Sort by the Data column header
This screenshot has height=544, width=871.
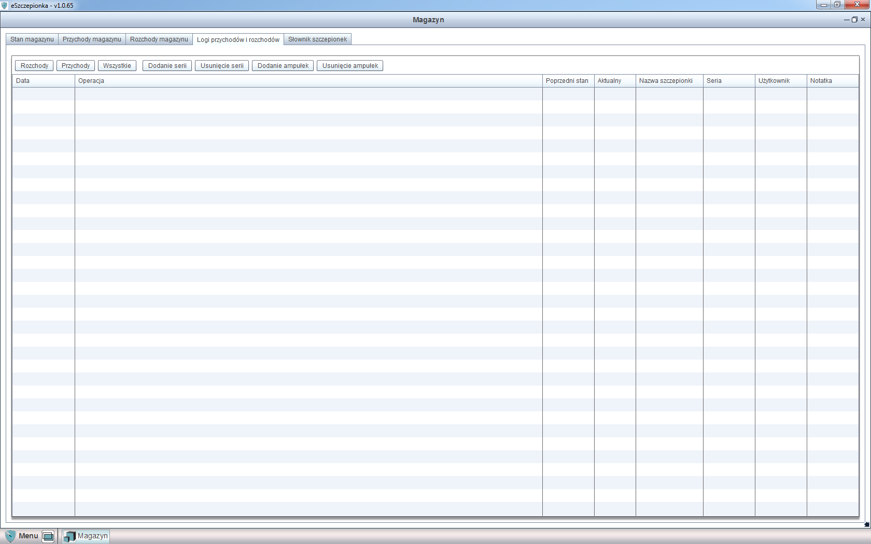click(44, 81)
